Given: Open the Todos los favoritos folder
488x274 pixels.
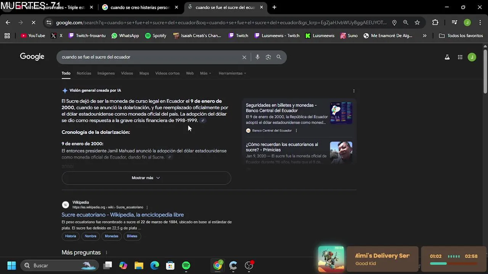Looking at the screenshot, I should (x=461, y=35).
